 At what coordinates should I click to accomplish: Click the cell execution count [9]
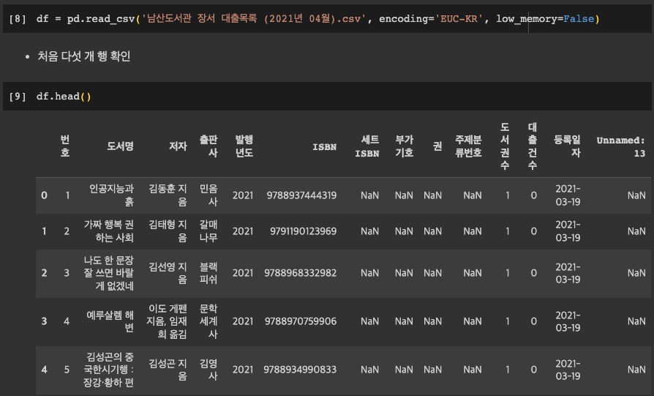pyautogui.click(x=18, y=97)
